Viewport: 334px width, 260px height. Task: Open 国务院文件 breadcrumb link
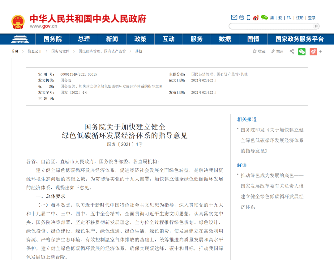point(60,51)
